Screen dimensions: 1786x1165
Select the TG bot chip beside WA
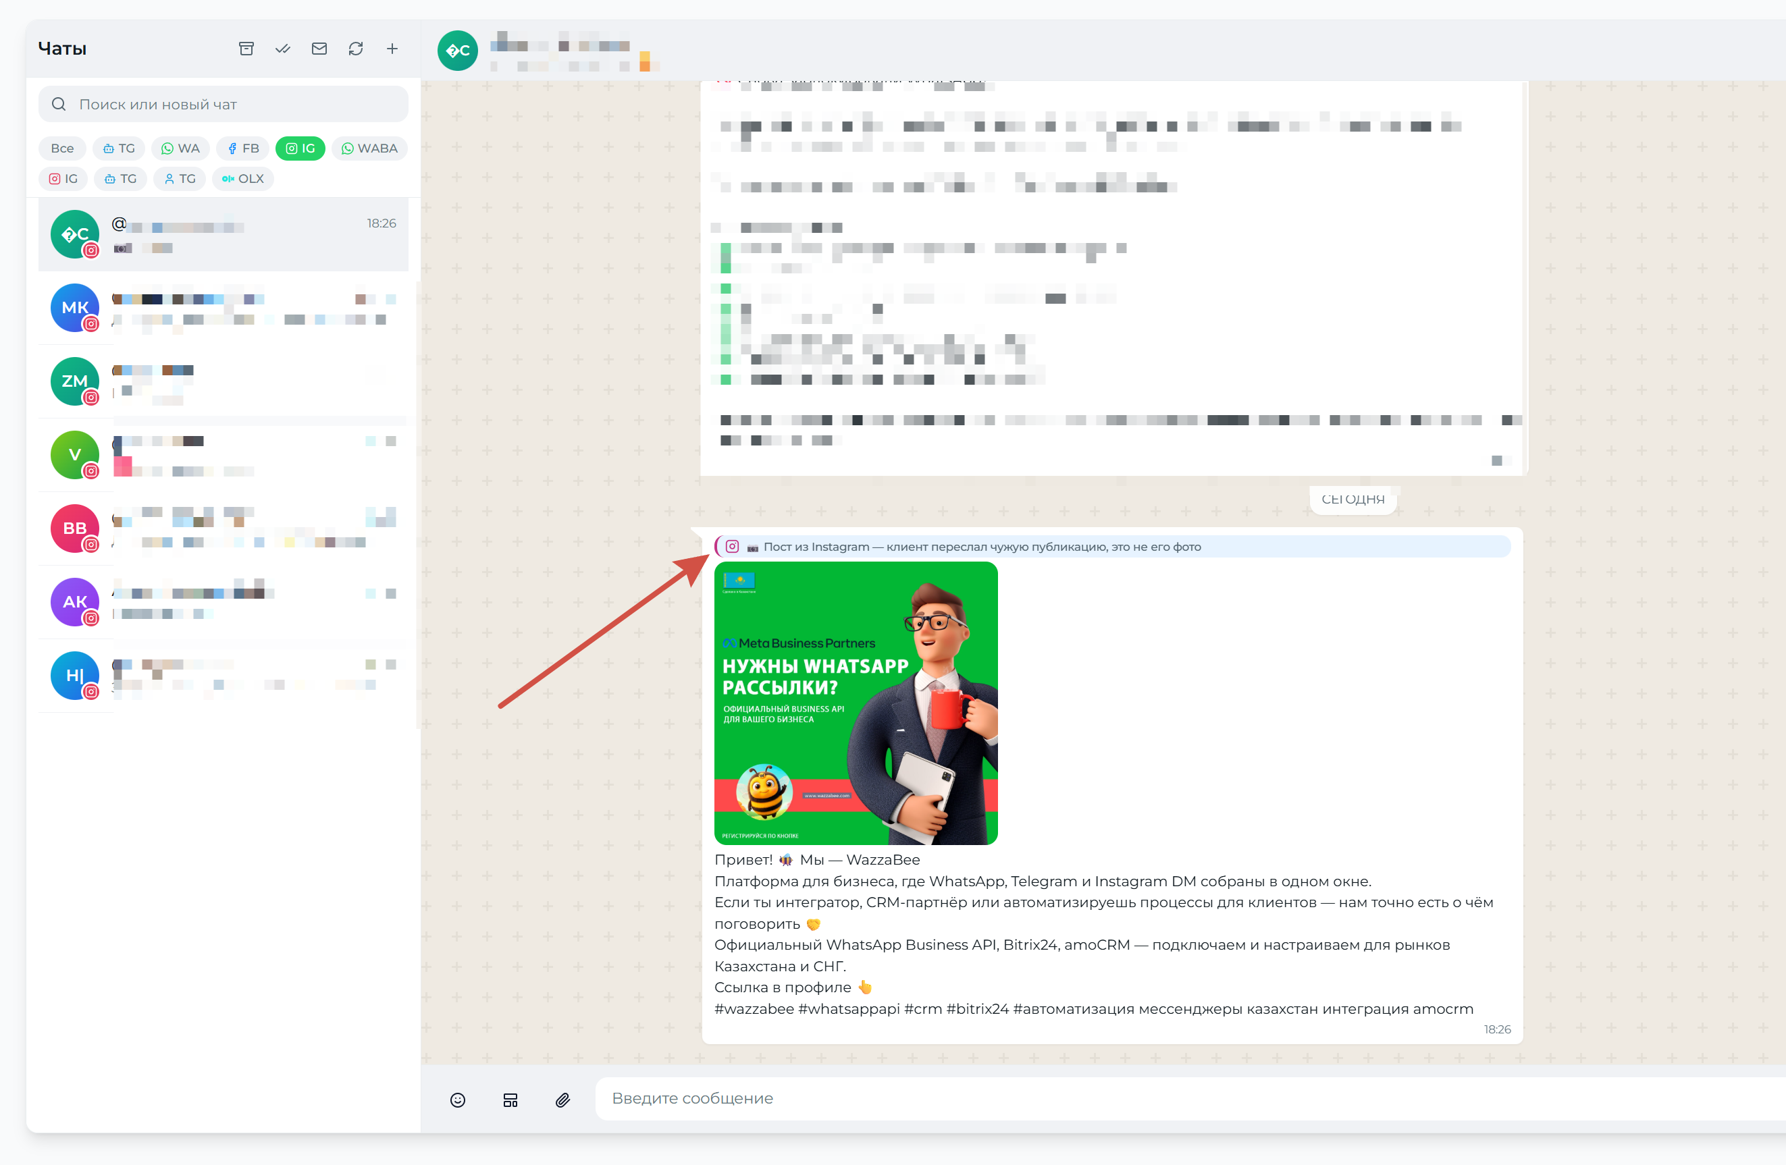click(x=120, y=148)
